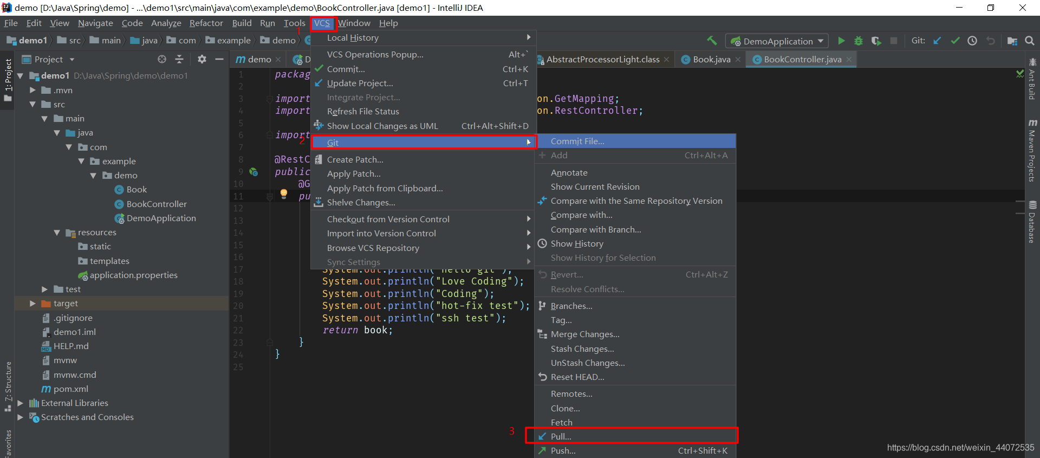Select application.properties file

point(133,275)
